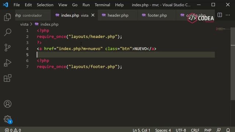The image size is (235, 132).
Task: Open the Go menu
Action: click(75, 5)
